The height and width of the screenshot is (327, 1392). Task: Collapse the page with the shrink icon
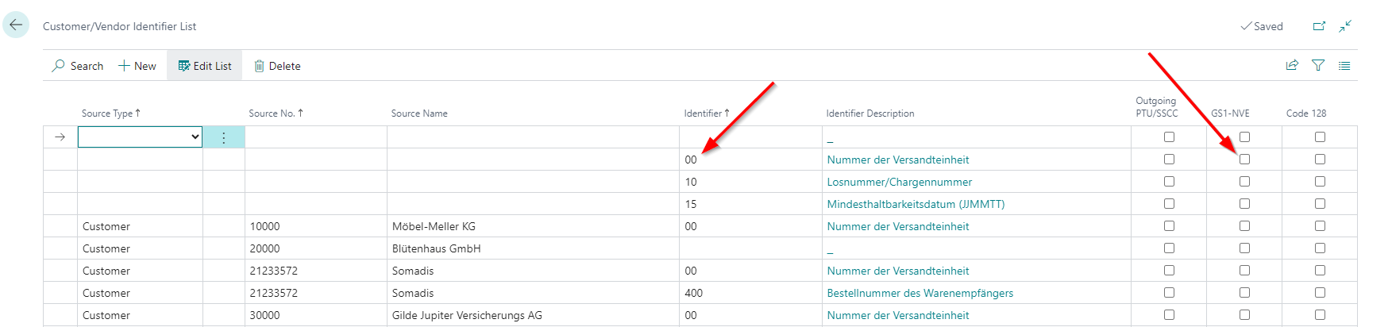1345,26
